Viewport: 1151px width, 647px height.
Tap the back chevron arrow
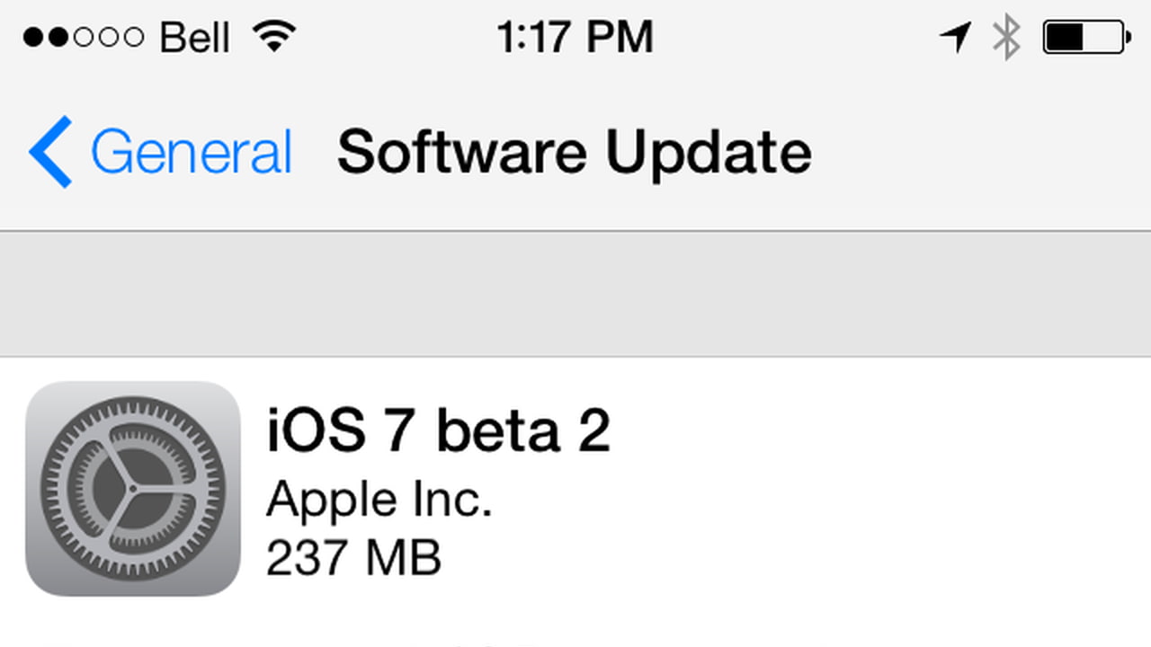pyautogui.click(x=49, y=152)
